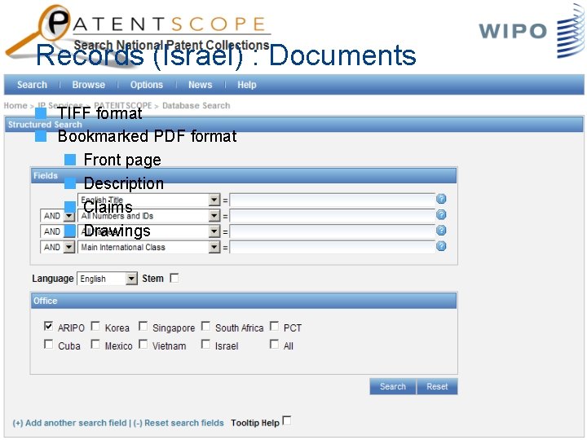
Task: Enable the Tooltip Help checkbox
Action: (287, 420)
